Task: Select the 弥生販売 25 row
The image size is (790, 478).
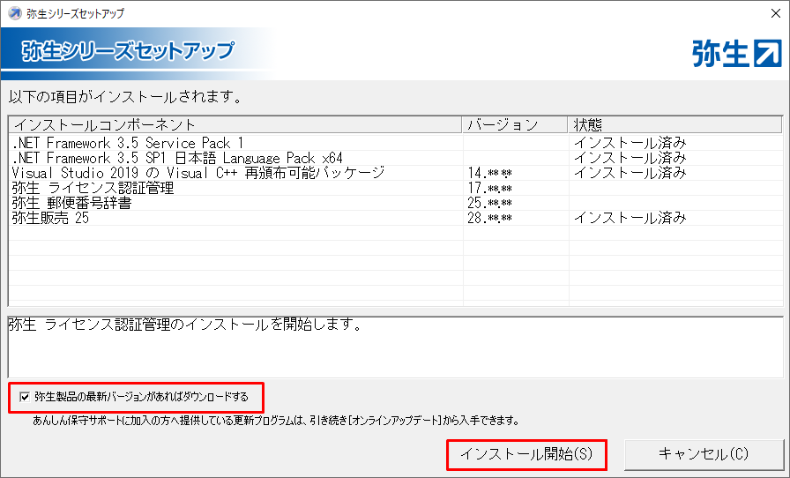Action: (x=395, y=218)
